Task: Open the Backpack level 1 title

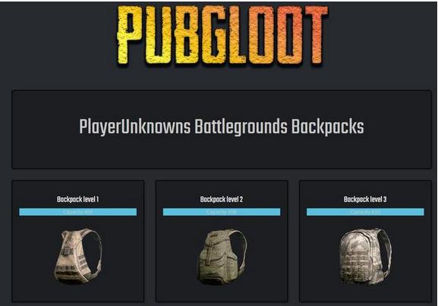Action: [77, 199]
